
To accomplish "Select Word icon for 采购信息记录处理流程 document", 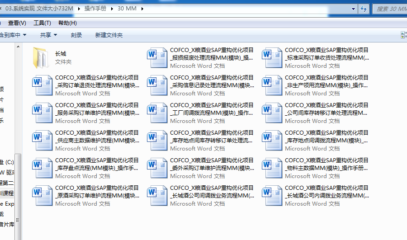I will [157, 85].
